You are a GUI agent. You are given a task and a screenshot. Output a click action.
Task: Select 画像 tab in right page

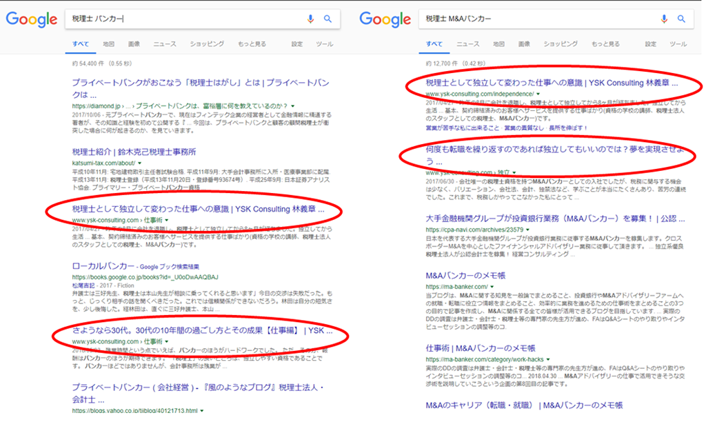524,43
